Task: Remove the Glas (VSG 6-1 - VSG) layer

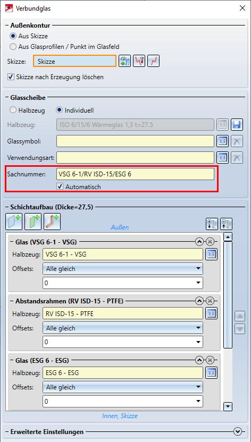Action: (210, 242)
